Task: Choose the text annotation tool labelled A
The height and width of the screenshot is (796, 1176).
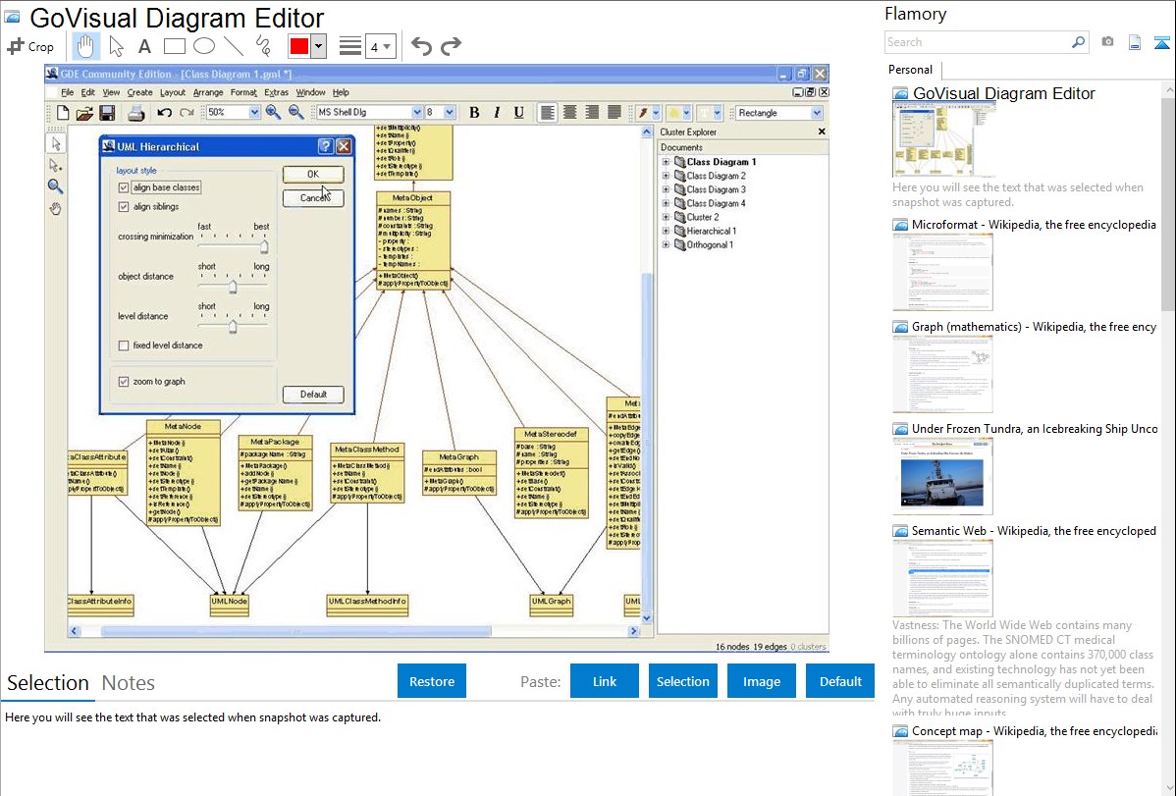Action: pyautogui.click(x=144, y=46)
